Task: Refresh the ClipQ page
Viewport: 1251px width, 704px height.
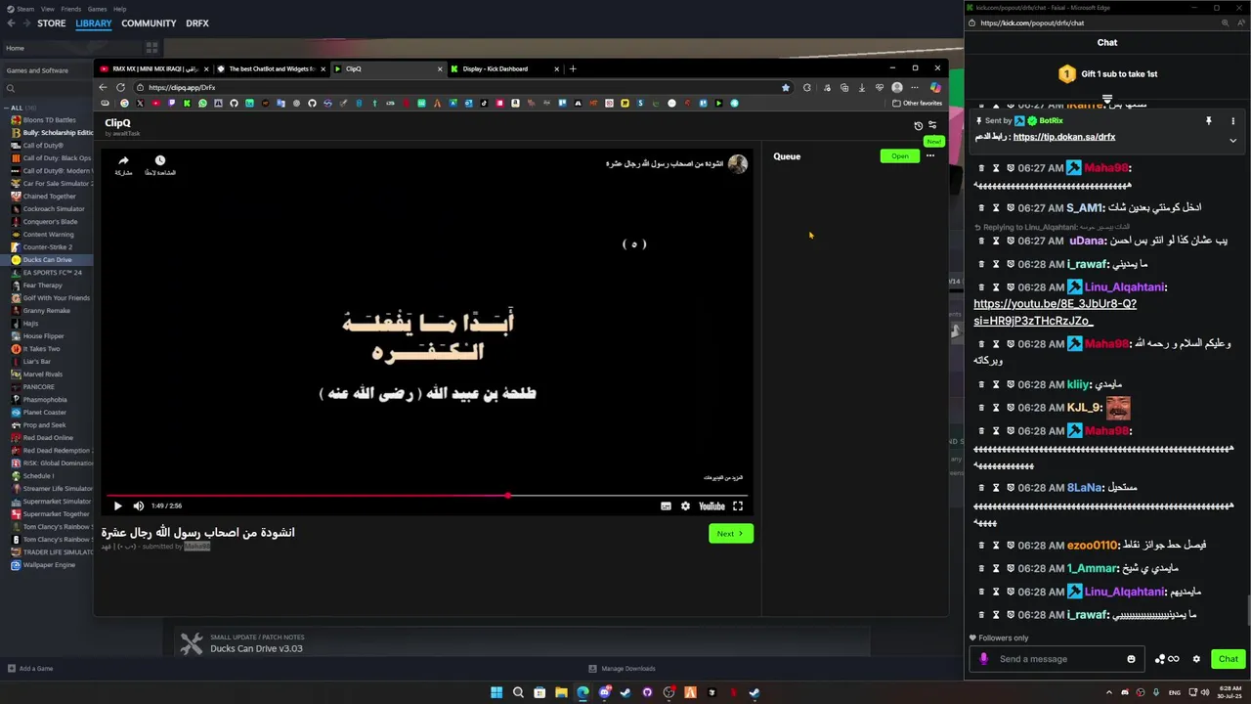Action: pos(120,87)
